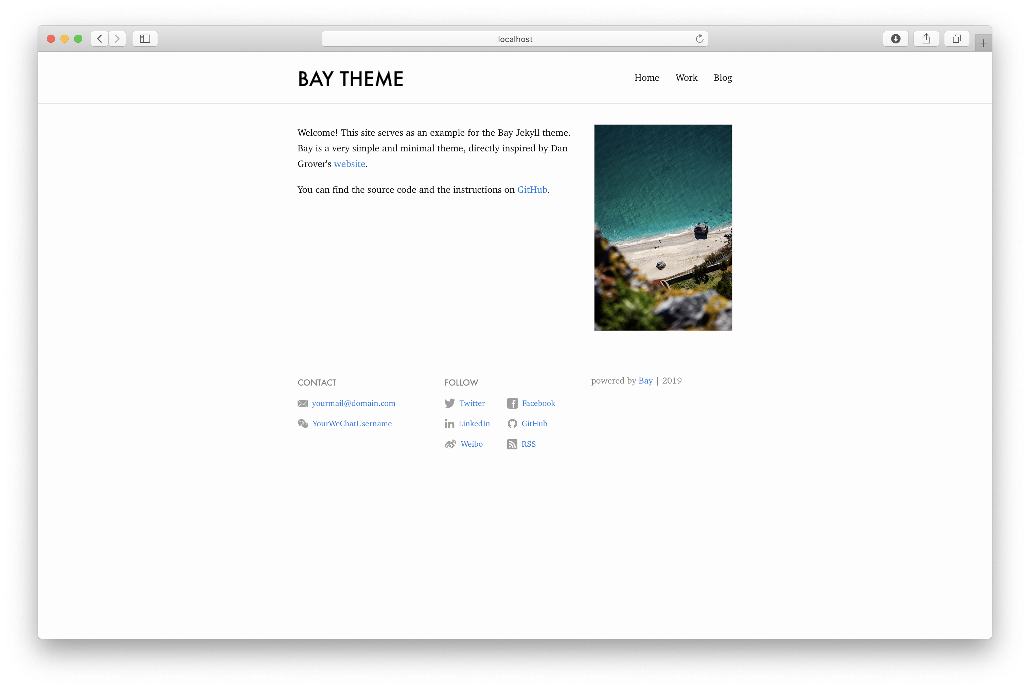Click the Twitter icon in footer

click(x=450, y=403)
